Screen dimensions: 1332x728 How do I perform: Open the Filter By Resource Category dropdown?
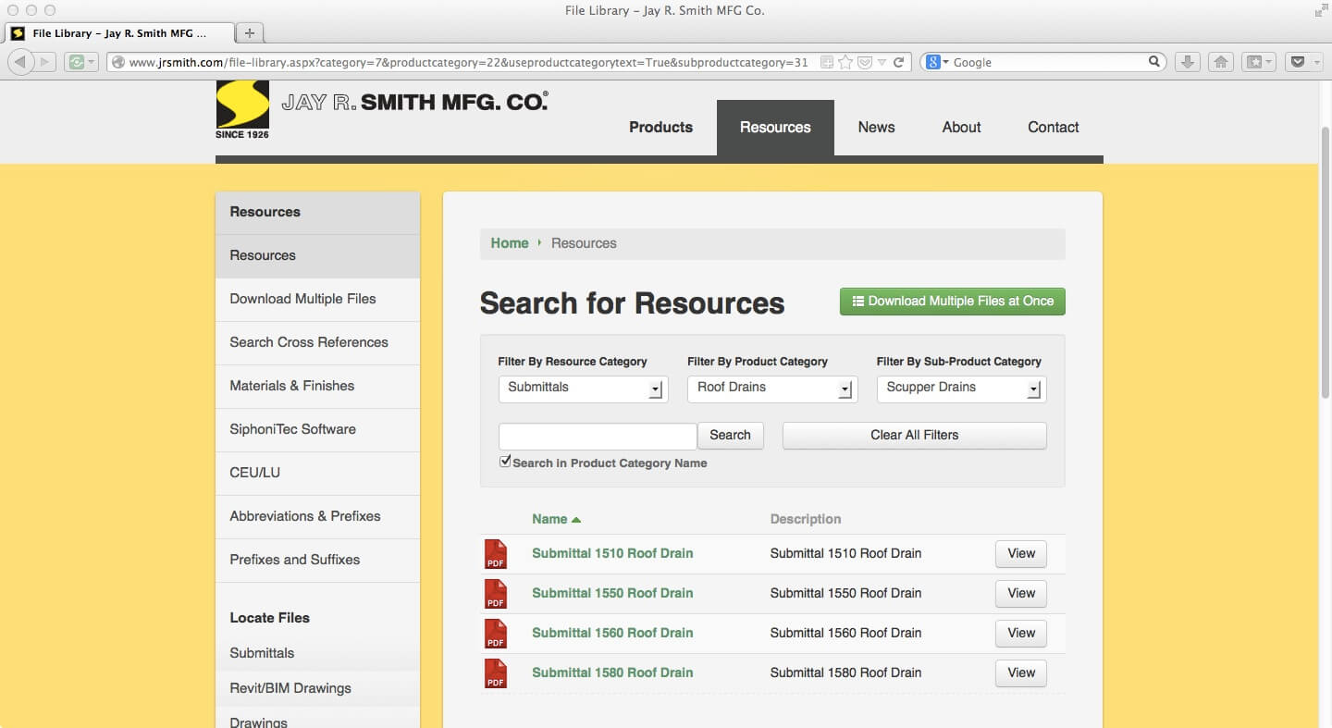(583, 389)
